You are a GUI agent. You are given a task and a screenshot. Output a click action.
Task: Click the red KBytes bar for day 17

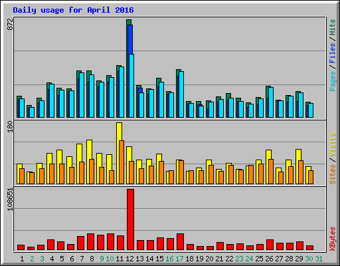tap(180, 241)
